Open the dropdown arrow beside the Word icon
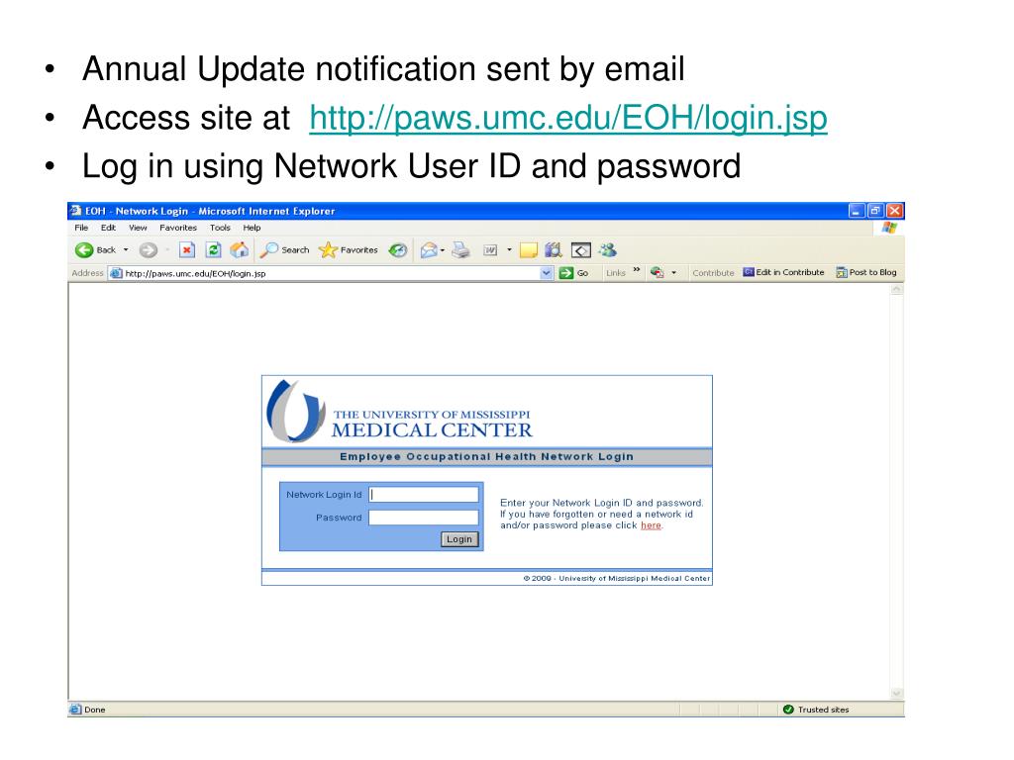Viewport: 1014px width, 760px height. tap(509, 250)
